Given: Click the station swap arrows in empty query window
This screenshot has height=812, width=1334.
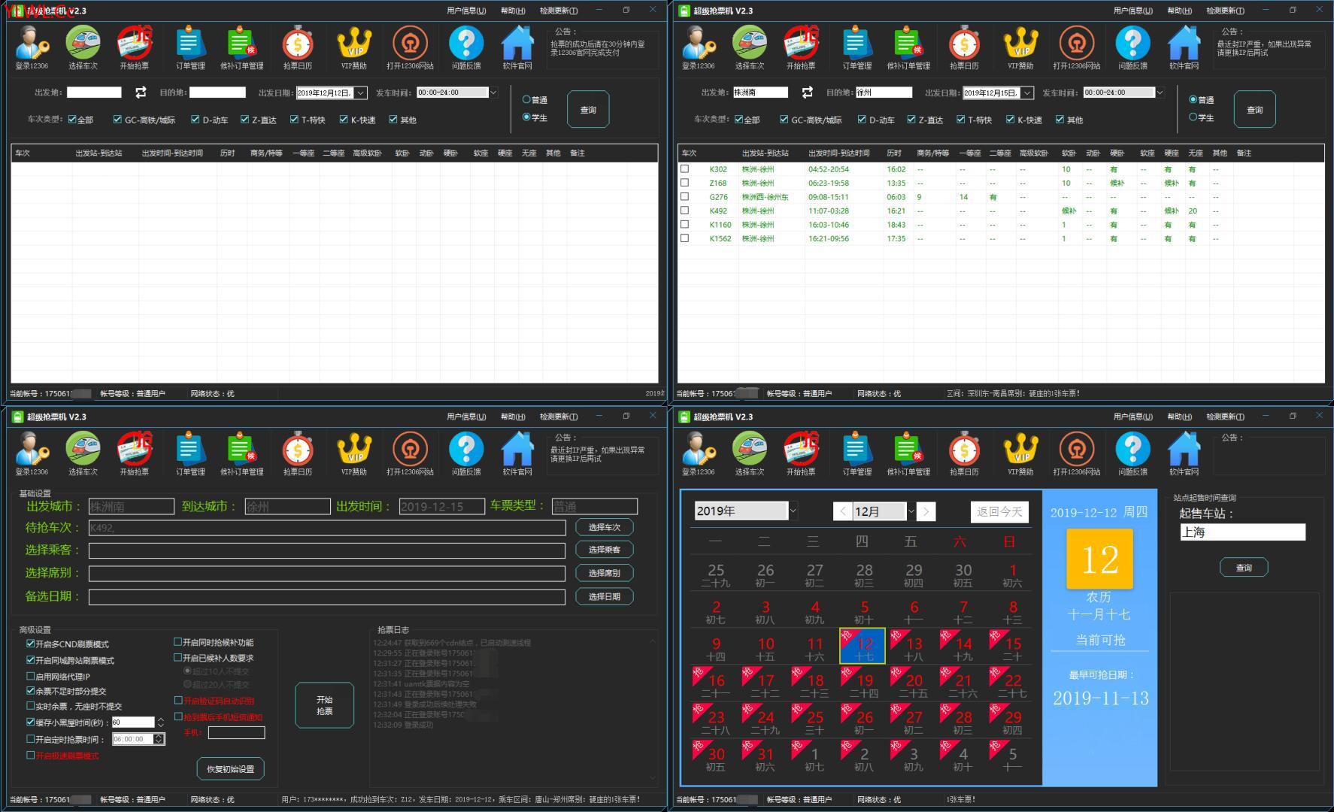Looking at the screenshot, I should [x=141, y=92].
